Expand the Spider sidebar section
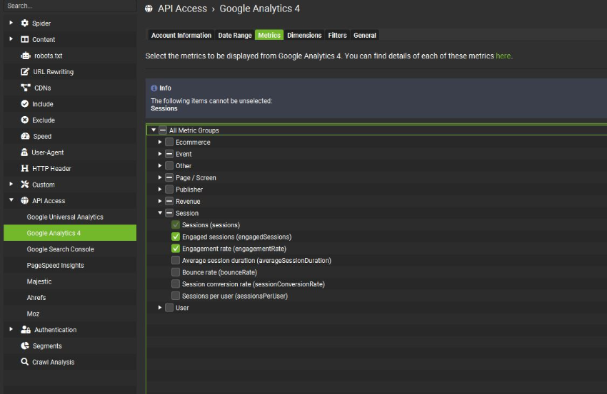 (11, 23)
